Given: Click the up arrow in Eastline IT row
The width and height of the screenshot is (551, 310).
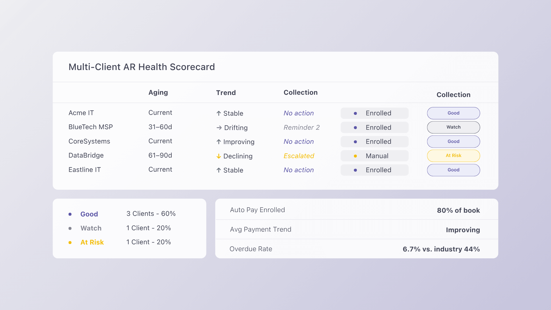Looking at the screenshot, I should 219,170.
